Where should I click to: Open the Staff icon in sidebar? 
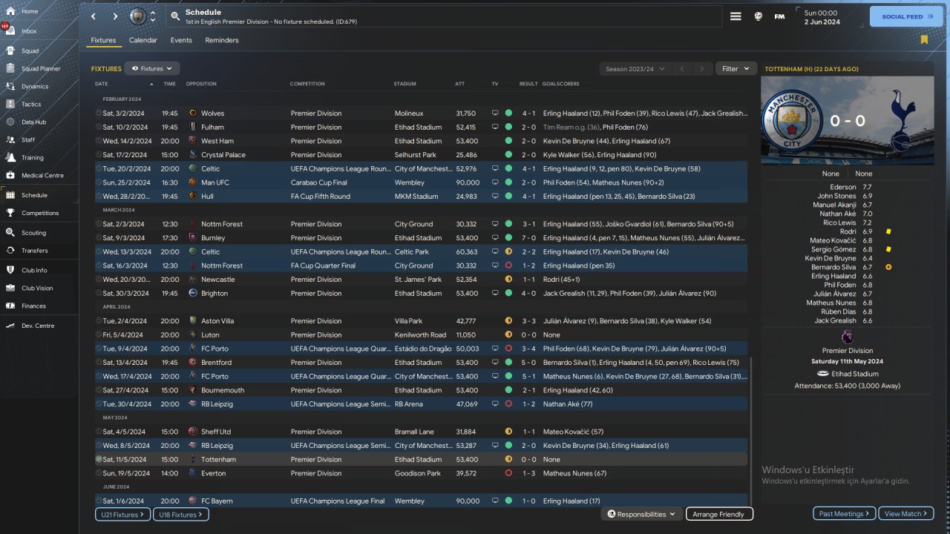pyautogui.click(x=10, y=139)
